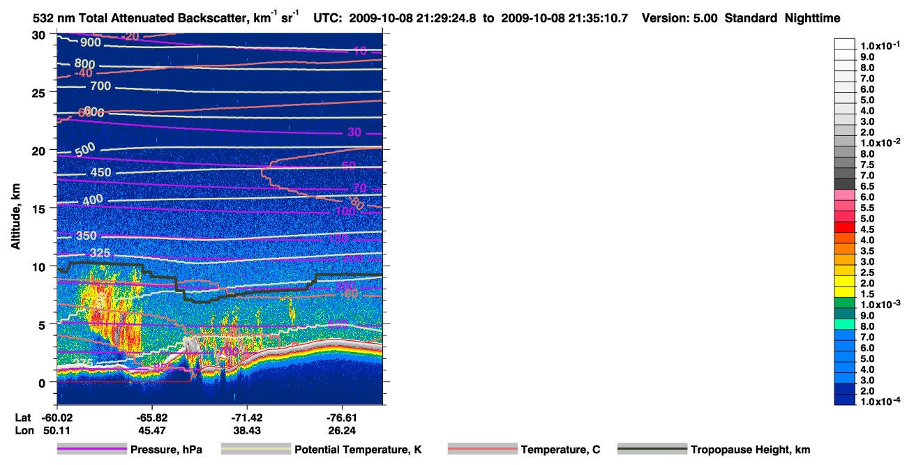Click the "Potential Temperature, K" legend label
This screenshot has height=465, width=907.
click(359, 450)
